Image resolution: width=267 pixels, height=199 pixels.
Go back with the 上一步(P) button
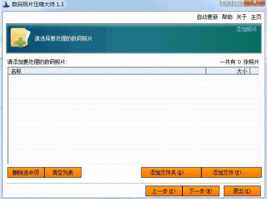pos(164,191)
